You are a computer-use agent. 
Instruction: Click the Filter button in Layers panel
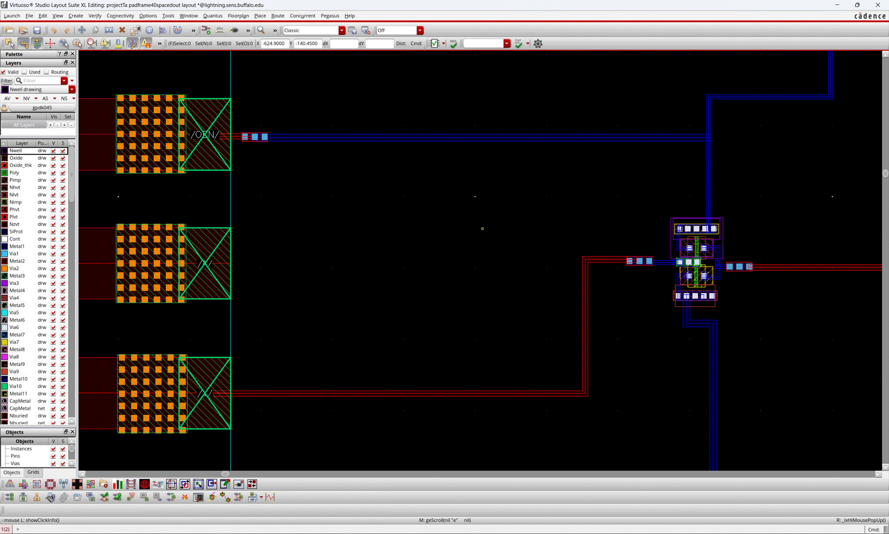coord(7,80)
